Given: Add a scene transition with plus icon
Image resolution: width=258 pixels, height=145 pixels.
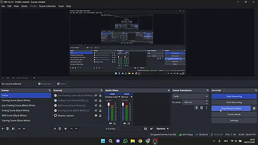Looking at the screenshot, I should click(196, 108).
